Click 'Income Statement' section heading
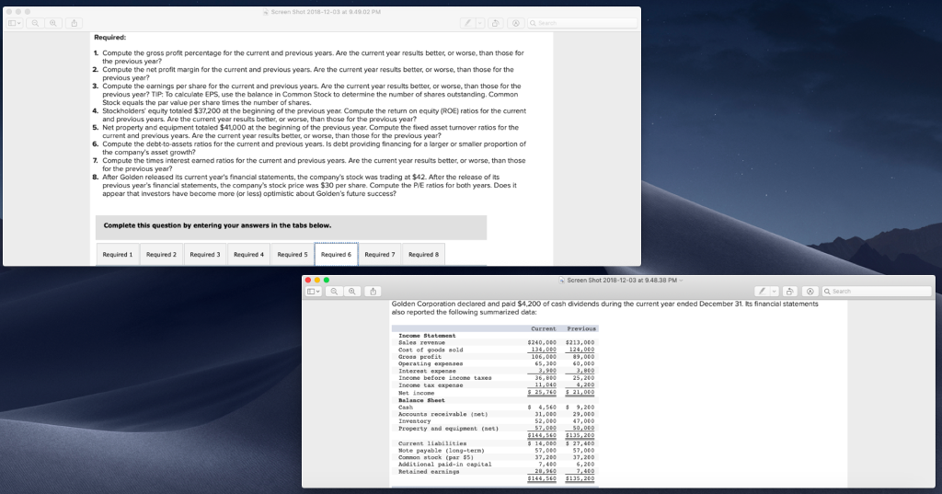Image resolution: width=942 pixels, height=494 pixels. (427, 336)
